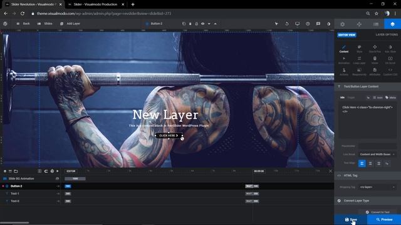Open the Visibility layer settings
The image size is (401, 225).
pyautogui.click(x=375, y=60)
